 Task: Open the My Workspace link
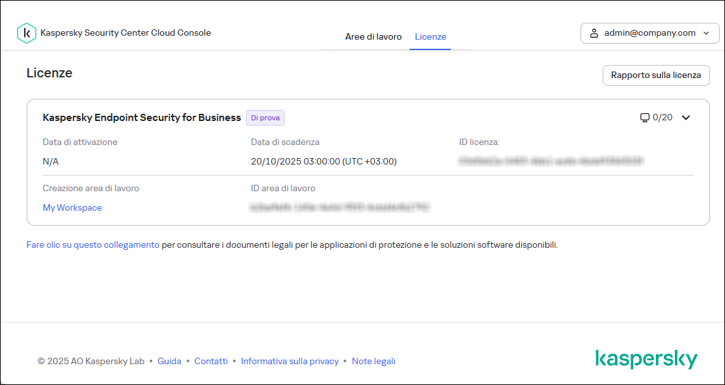(72, 207)
